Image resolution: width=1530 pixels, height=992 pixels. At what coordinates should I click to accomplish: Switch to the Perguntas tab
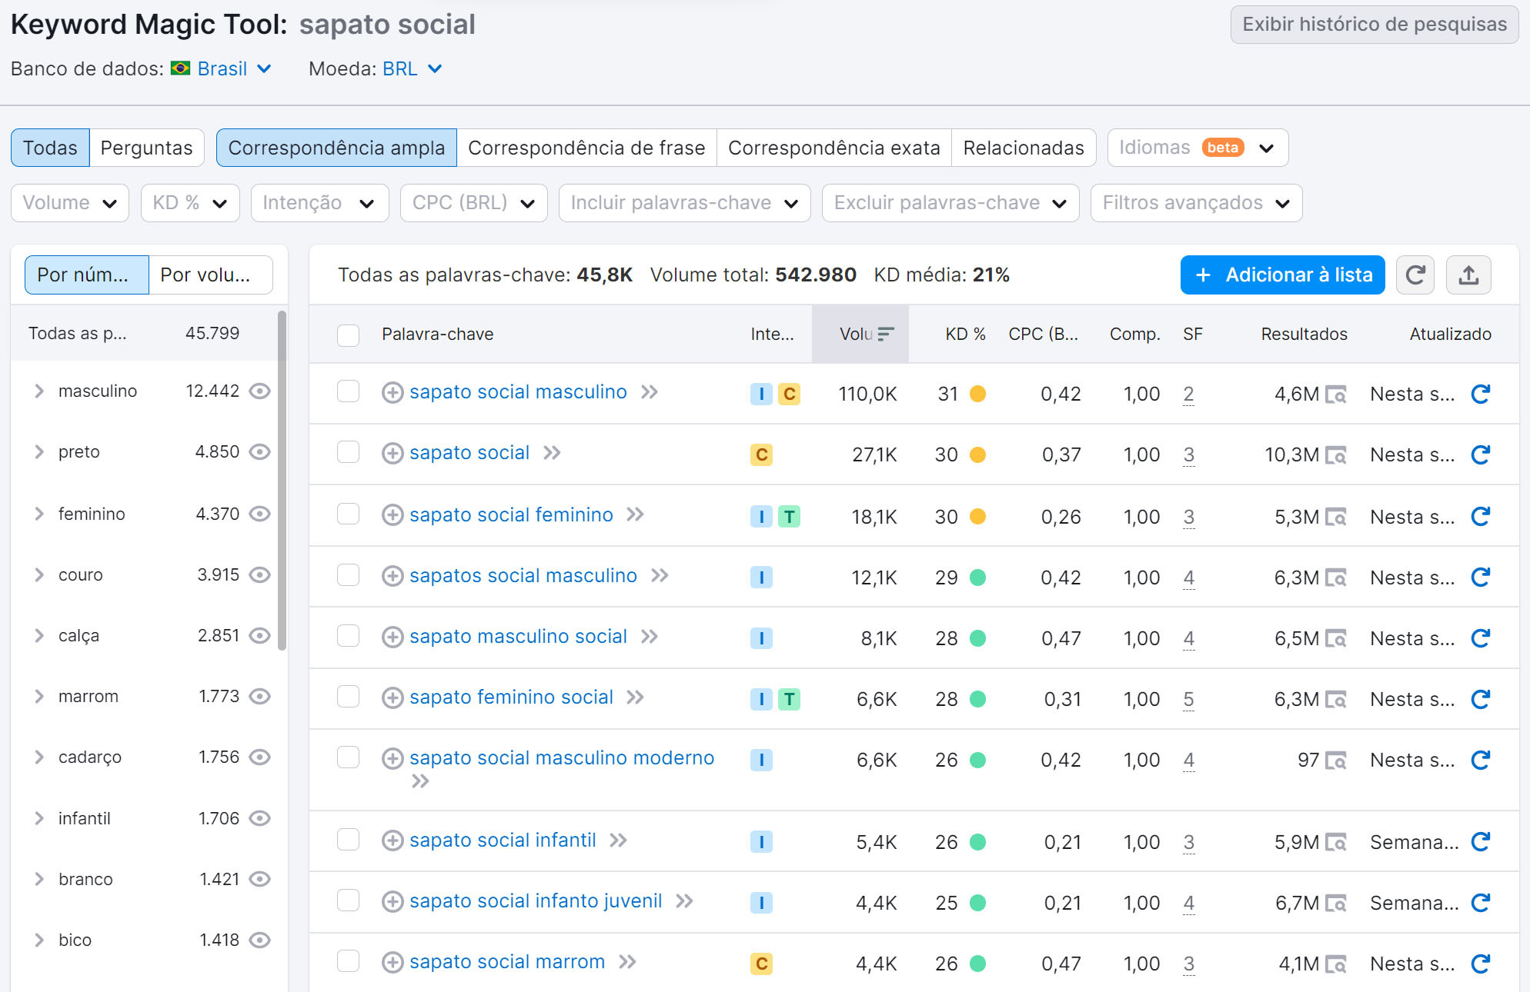click(x=146, y=147)
